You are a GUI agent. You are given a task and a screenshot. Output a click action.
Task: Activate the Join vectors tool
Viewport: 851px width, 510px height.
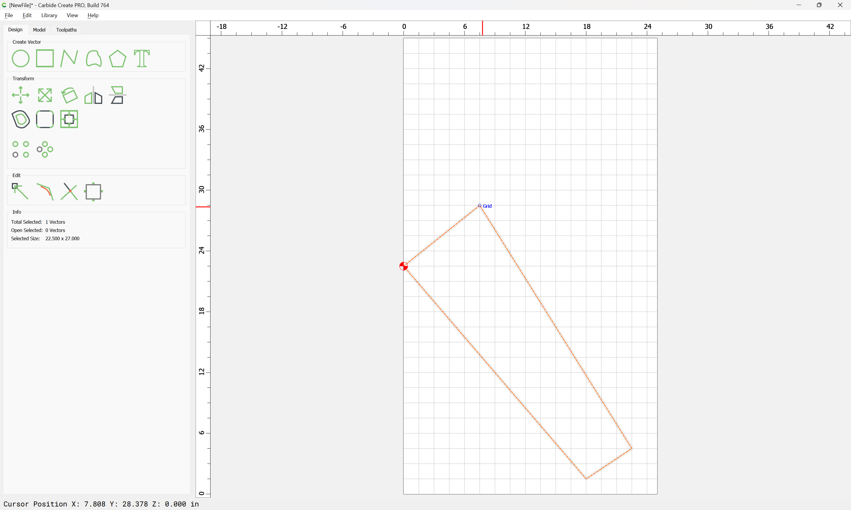click(x=94, y=192)
